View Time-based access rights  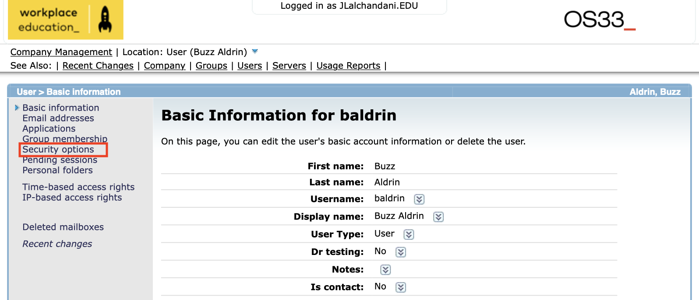click(x=78, y=187)
